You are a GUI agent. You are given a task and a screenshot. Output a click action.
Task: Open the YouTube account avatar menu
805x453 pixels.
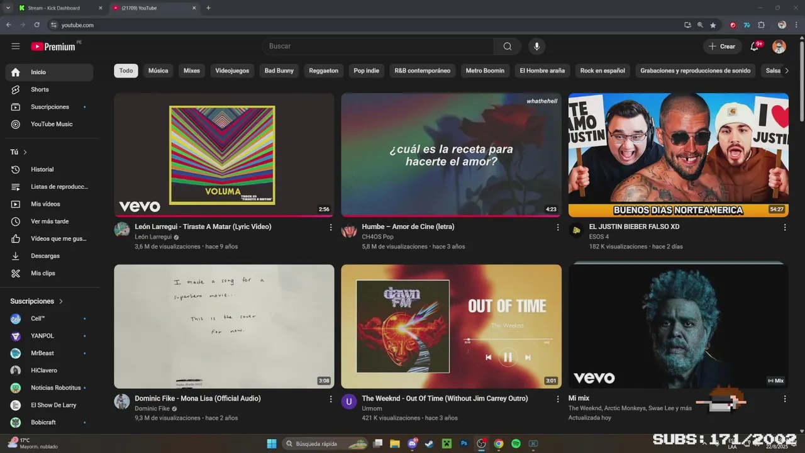point(779,47)
